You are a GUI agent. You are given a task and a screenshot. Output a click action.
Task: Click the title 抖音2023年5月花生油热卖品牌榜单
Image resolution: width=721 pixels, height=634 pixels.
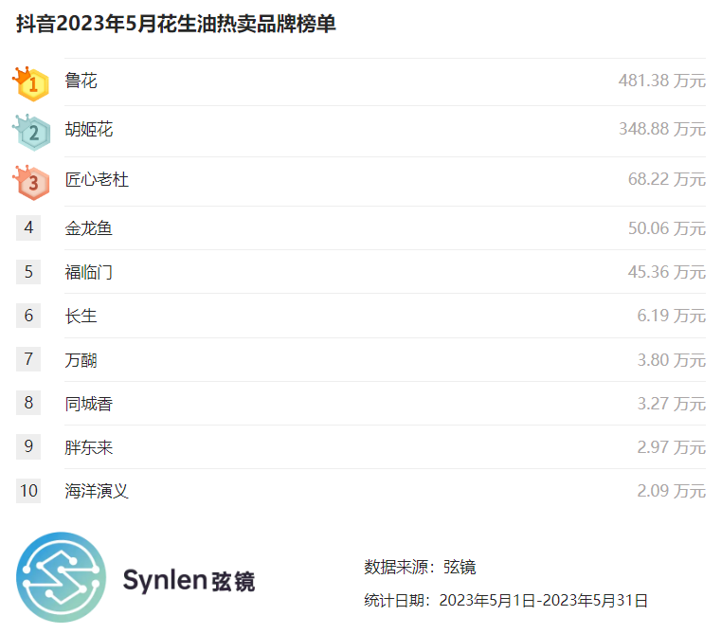click(176, 24)
